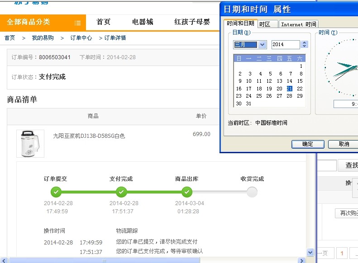Click the logistics entry 您的订单已提交，请尽快完成支付
Viewport: 358px width, 263px height.
coord(157,242)
